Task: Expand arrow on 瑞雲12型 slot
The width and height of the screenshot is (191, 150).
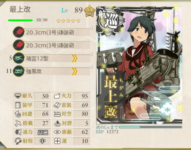Action: (91, 54)
